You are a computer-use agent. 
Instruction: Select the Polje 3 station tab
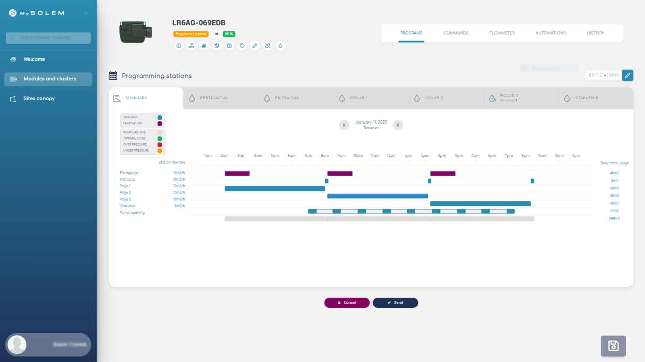pyautogui.click(x=509, y=98)
